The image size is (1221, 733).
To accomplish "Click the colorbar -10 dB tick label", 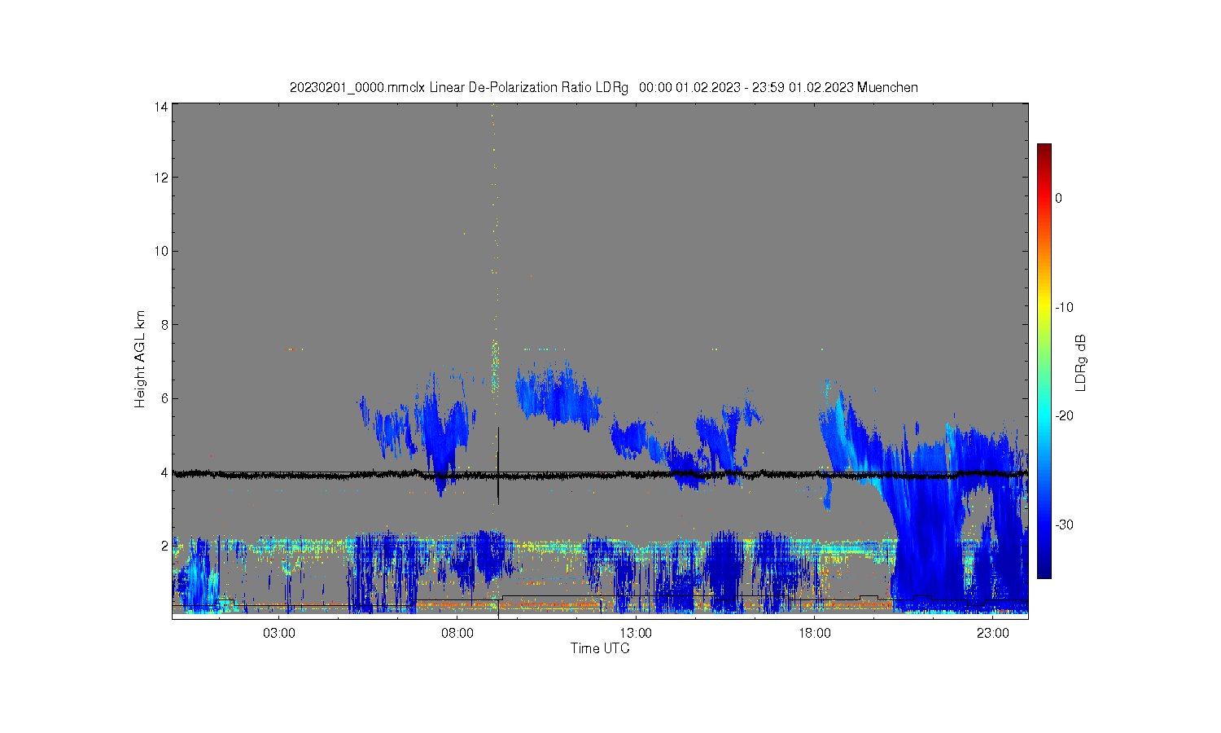I will (1065, 307).
